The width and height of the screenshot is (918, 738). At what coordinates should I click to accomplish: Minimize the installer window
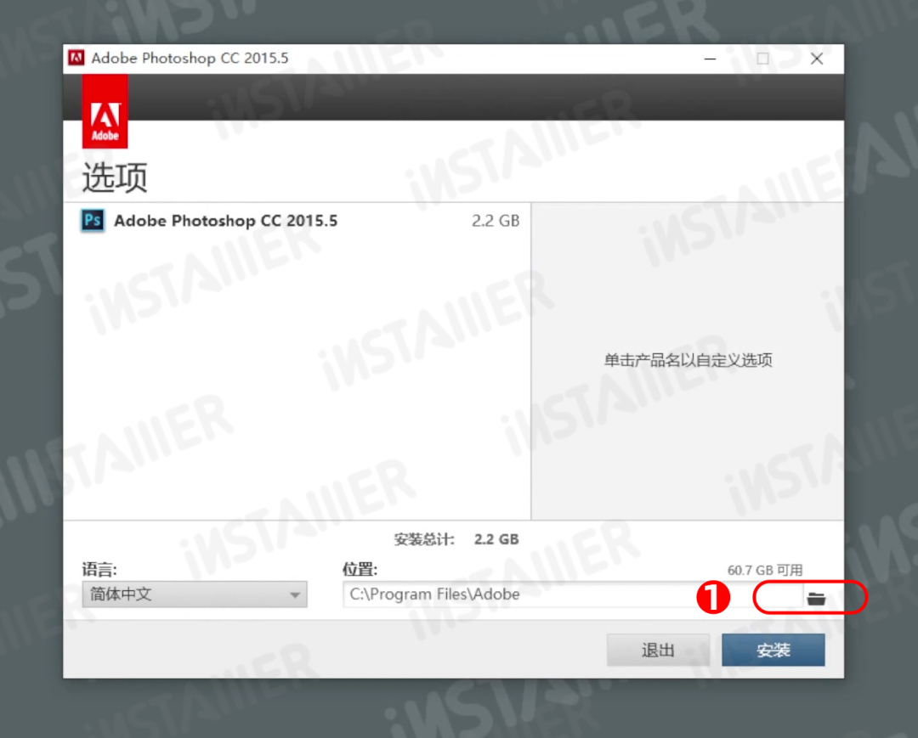tap(710, 59)
